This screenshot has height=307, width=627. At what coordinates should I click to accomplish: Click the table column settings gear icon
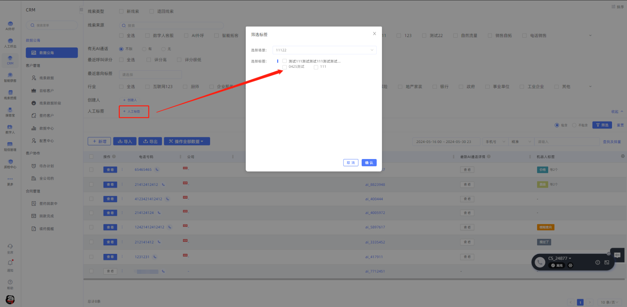(623, 156)
